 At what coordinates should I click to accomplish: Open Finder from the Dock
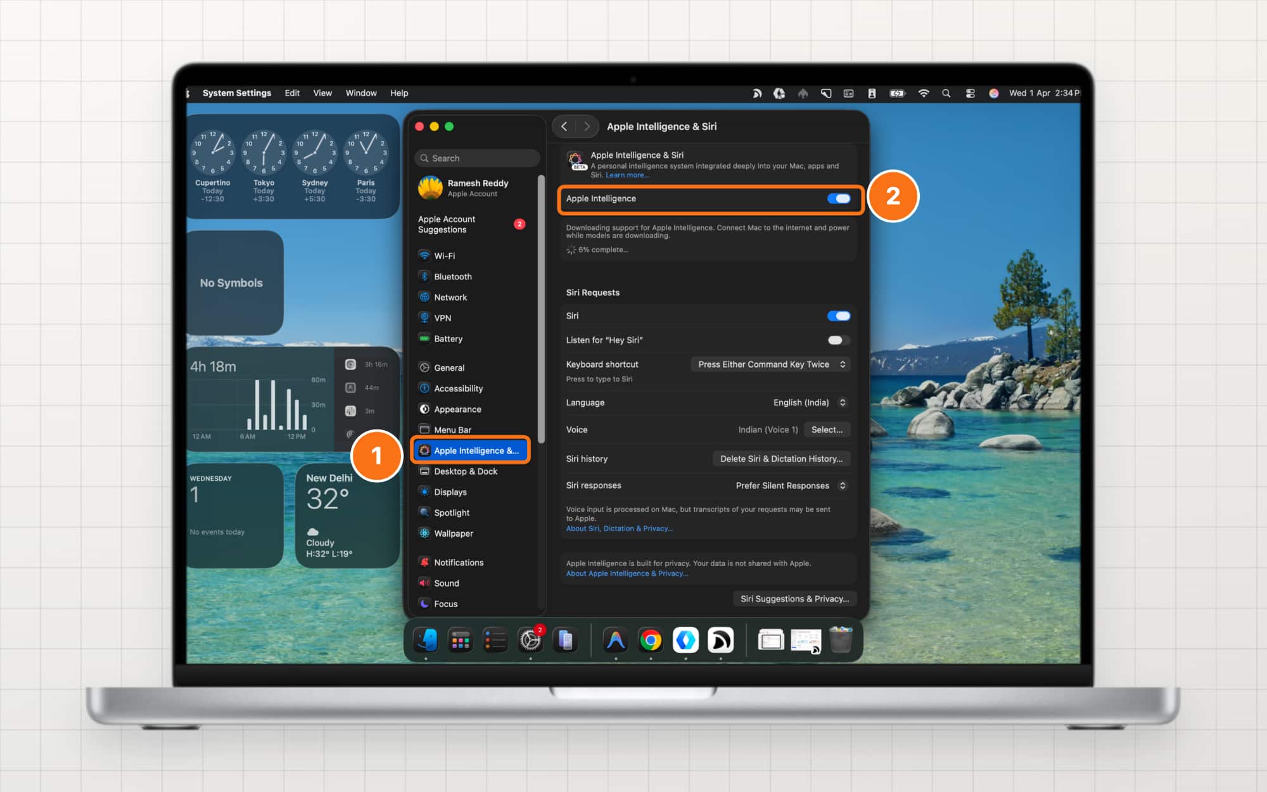click(426, 641)
